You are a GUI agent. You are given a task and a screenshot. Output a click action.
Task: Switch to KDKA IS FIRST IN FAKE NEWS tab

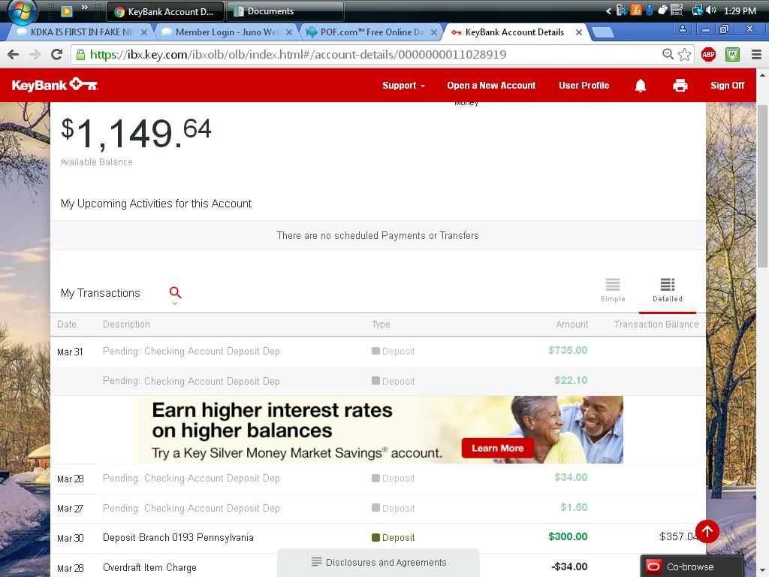click(x=81, y=32)
